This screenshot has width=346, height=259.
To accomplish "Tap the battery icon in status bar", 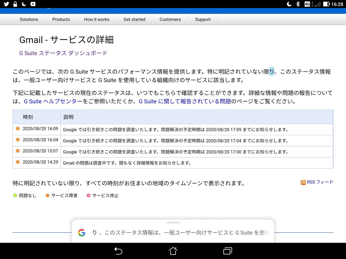I will pyautogui.click(x=326, y=4).
